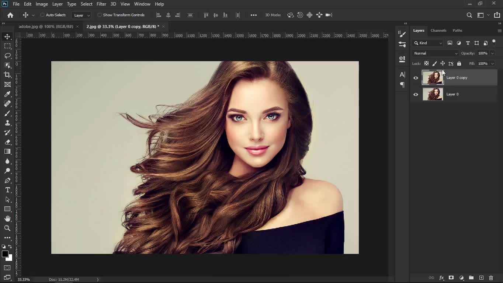Expand the Opacity slider dropdown arrow
The height and width of the screenshot is (283, 503).
pos(492,53)
